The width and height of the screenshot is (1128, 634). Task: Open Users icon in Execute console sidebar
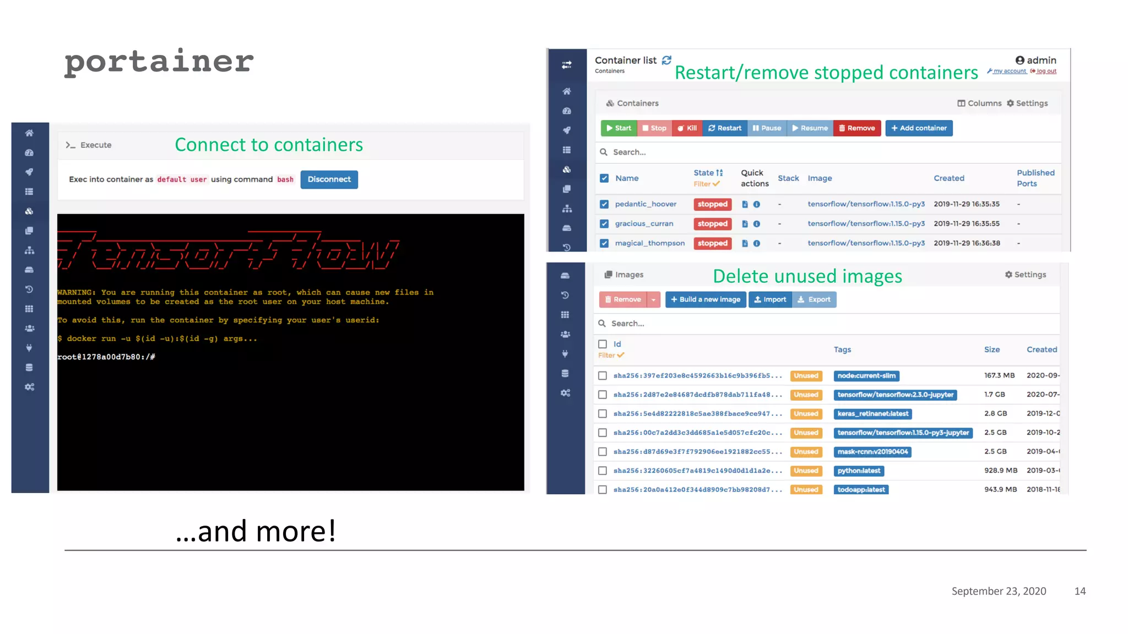point(29,328)
